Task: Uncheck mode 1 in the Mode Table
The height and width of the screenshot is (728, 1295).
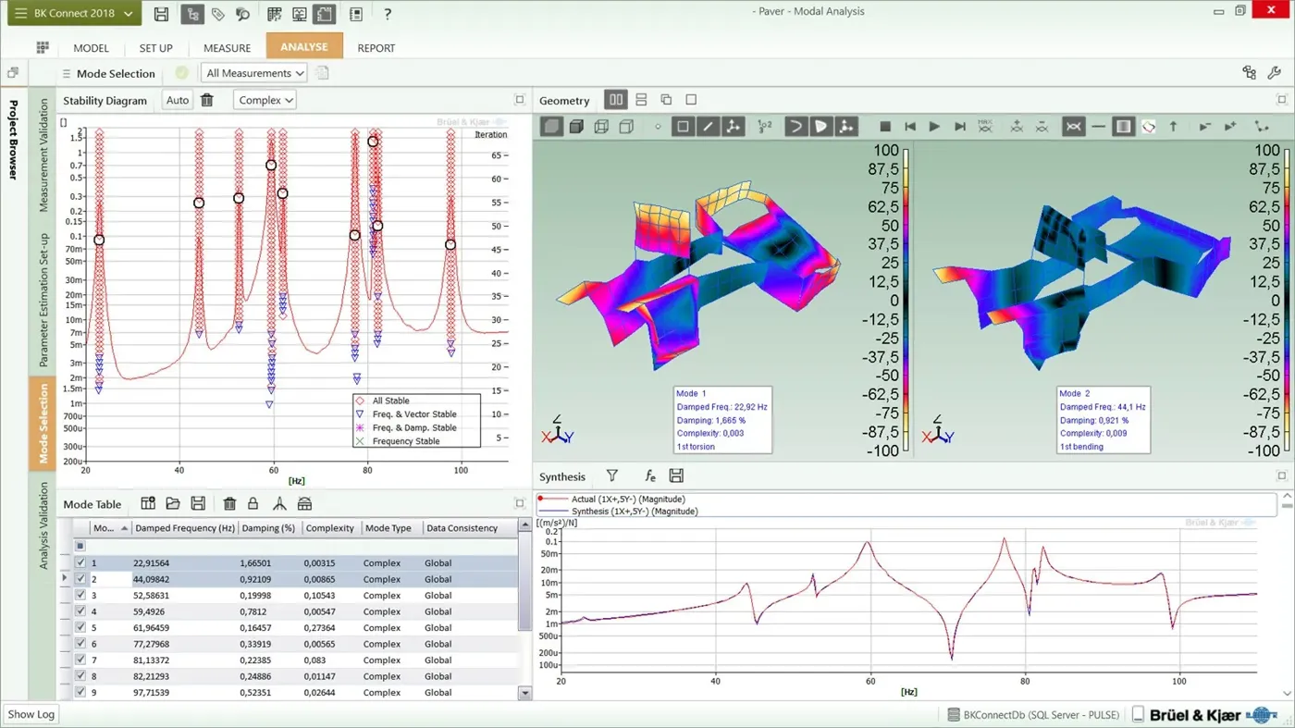Action: 80,562
